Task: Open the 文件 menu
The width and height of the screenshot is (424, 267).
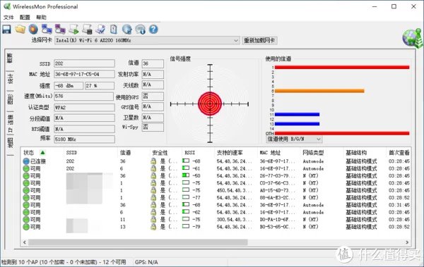Action: [8, 18]
